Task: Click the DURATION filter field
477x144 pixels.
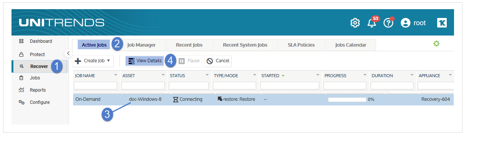Action: (x=392, y=86)
